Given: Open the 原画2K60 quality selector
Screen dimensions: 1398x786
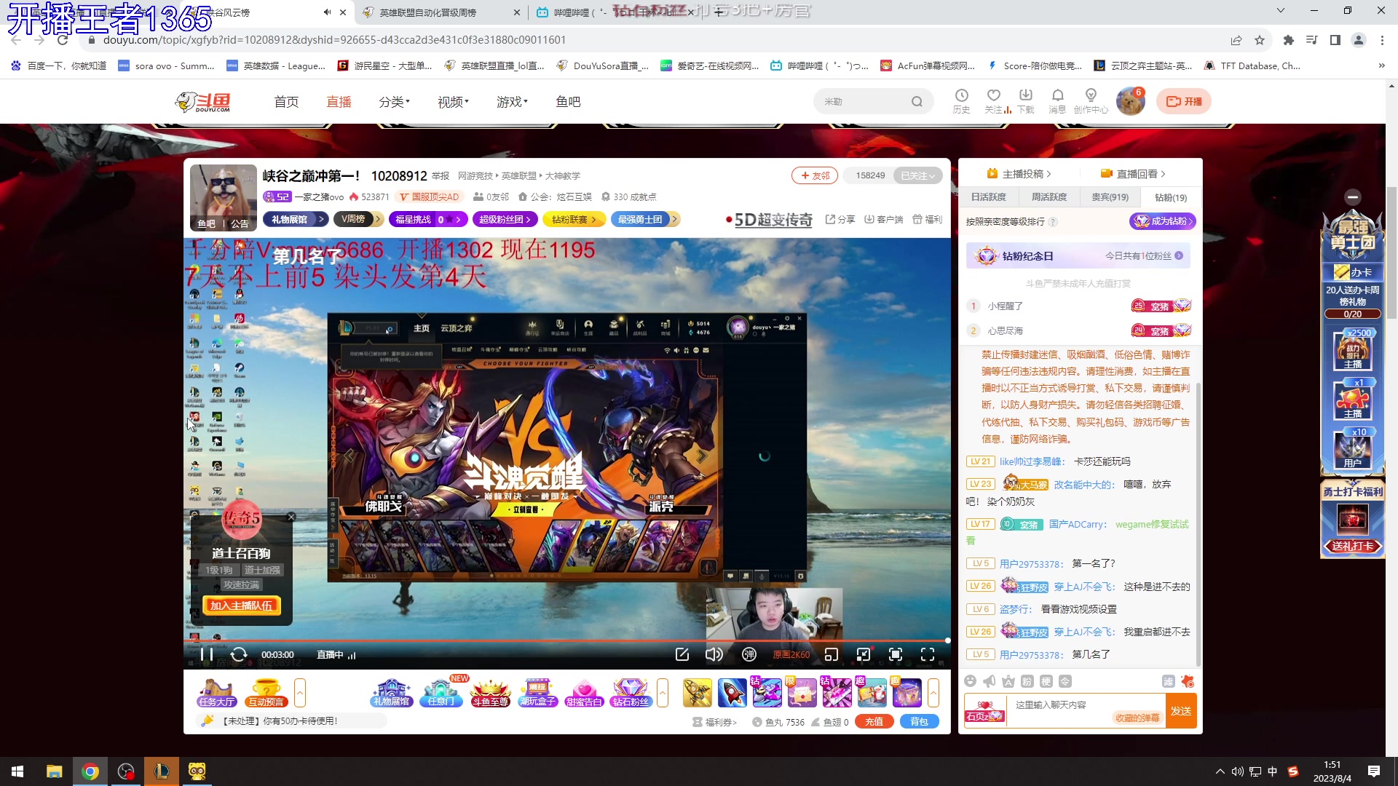Looking at the screenshot, I should 791,655.
